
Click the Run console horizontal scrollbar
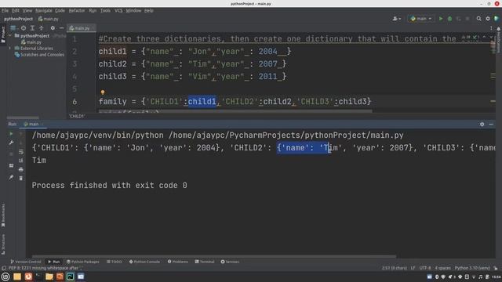[x=214, y=256]
